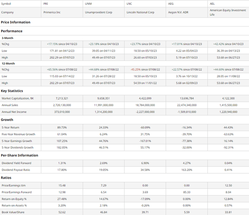Image resolution: width=249 pixels, height=215 pixels.
Task: Click 5-year return value 89.73%
Action: coord(62,128)
